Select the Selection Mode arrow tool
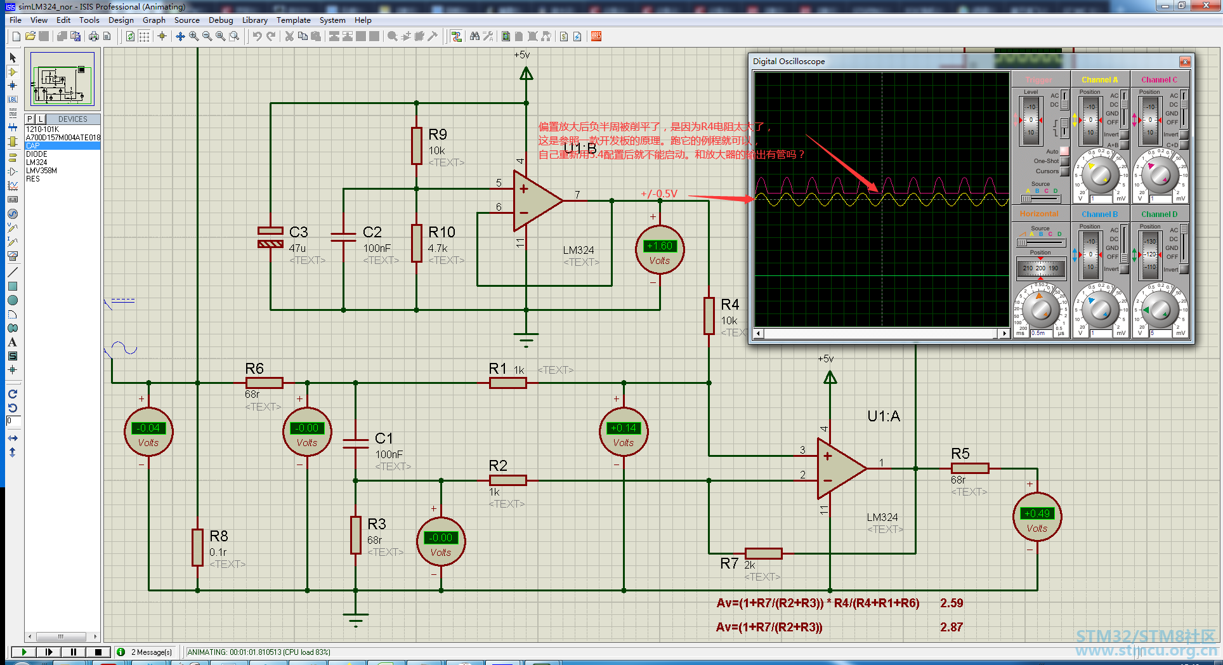1223x665 pixels. [x=13, y=58]
